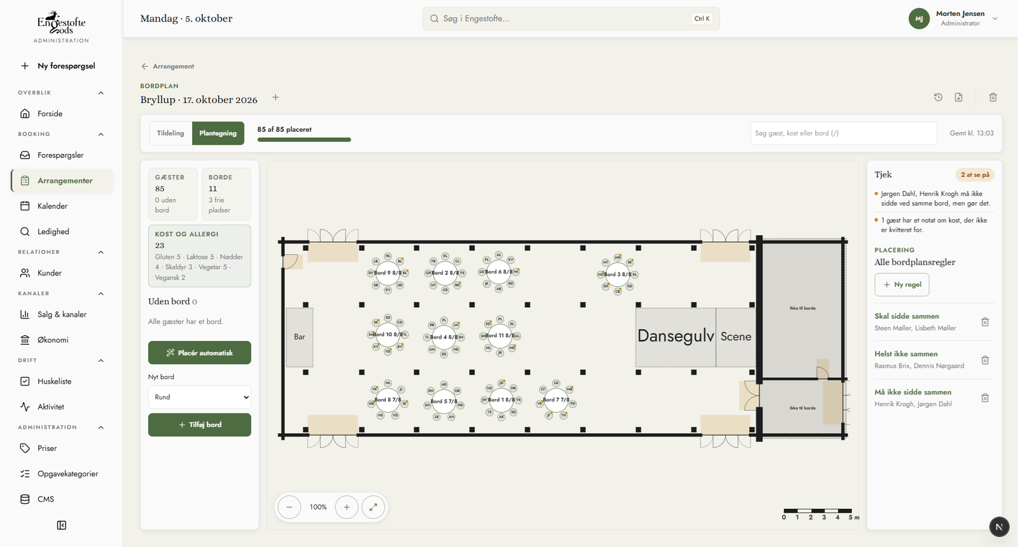The width and height of the screenshot is (1018, 547).
Task: Collapse the RELATIONER sidebar section
Action: pos(101,253)
